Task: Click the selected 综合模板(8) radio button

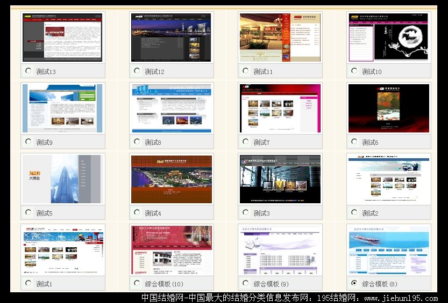Action: [354, 283]
